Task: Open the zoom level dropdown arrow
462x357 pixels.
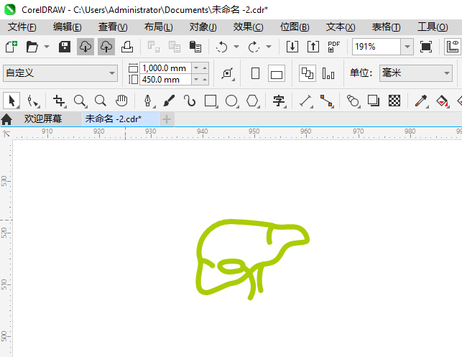Action: pyautogui.click(x=407, y=47)
